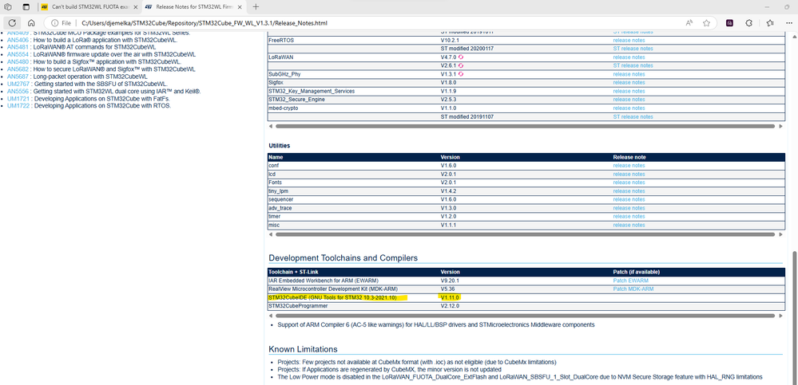Image resolution: width=798 pixels, height=385 pixels.
Task: Click the middleware table horizontal scrollbar
Action: (525, 125)
